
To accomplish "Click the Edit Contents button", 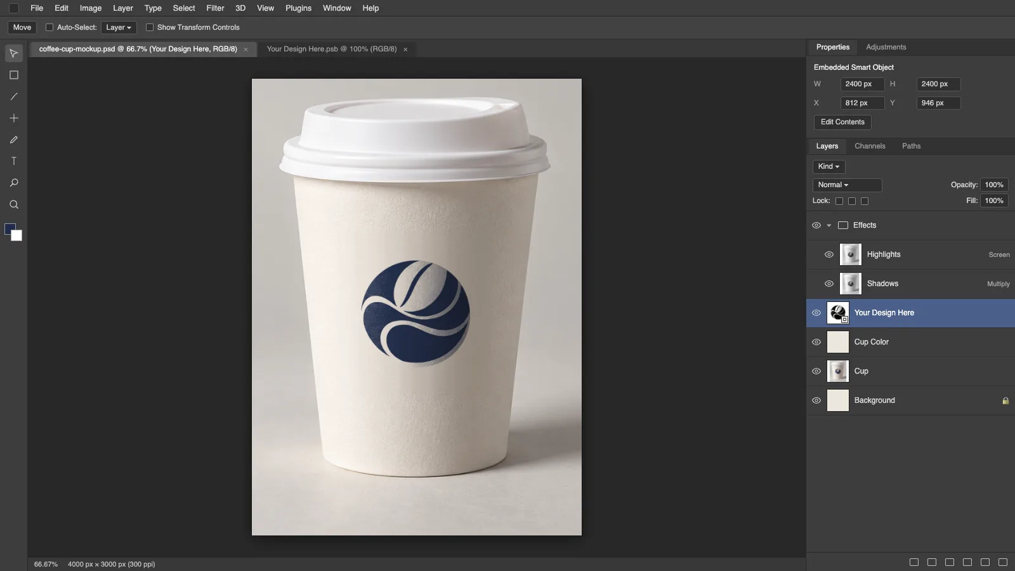I will pyautogui.click(x=842, y=122).
